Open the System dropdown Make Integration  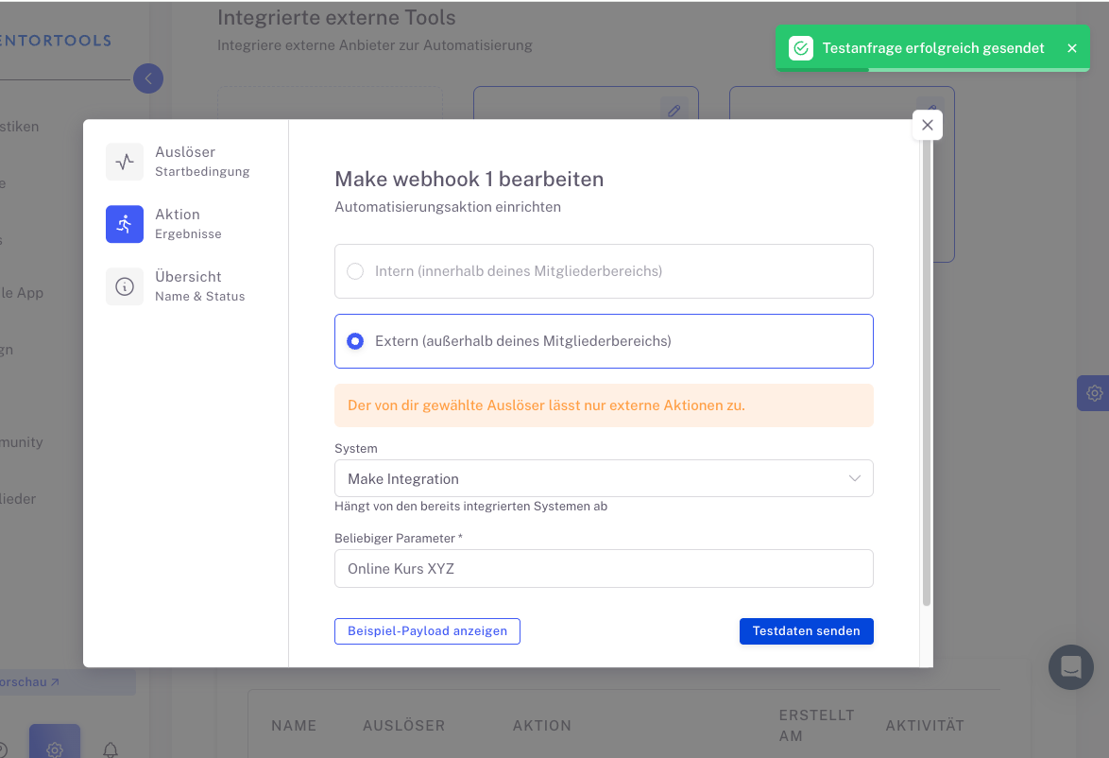point(604,478)
